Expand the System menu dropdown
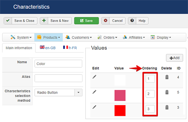 pos(21,37)
